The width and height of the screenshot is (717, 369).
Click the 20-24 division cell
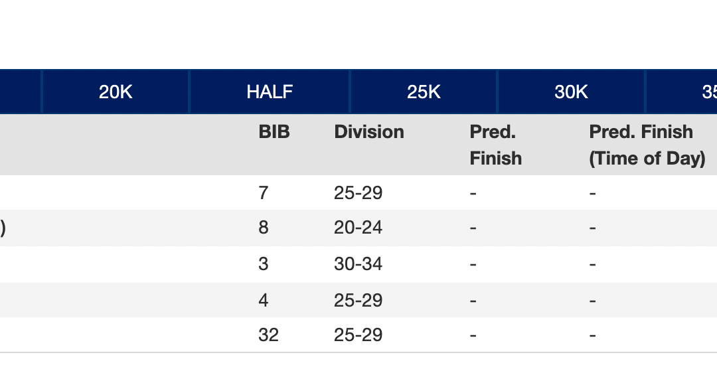click(358, 228)
